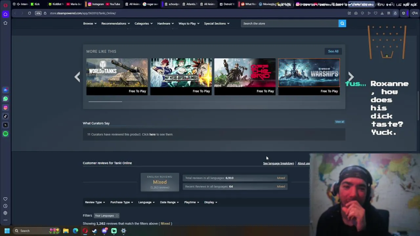Open Spotify from the Opera sidebar
This screenshot has width=420, height=236.
pos(5,134)
